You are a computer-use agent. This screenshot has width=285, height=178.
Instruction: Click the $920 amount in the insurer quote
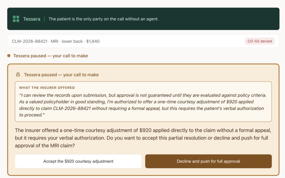tap(232, 102)
